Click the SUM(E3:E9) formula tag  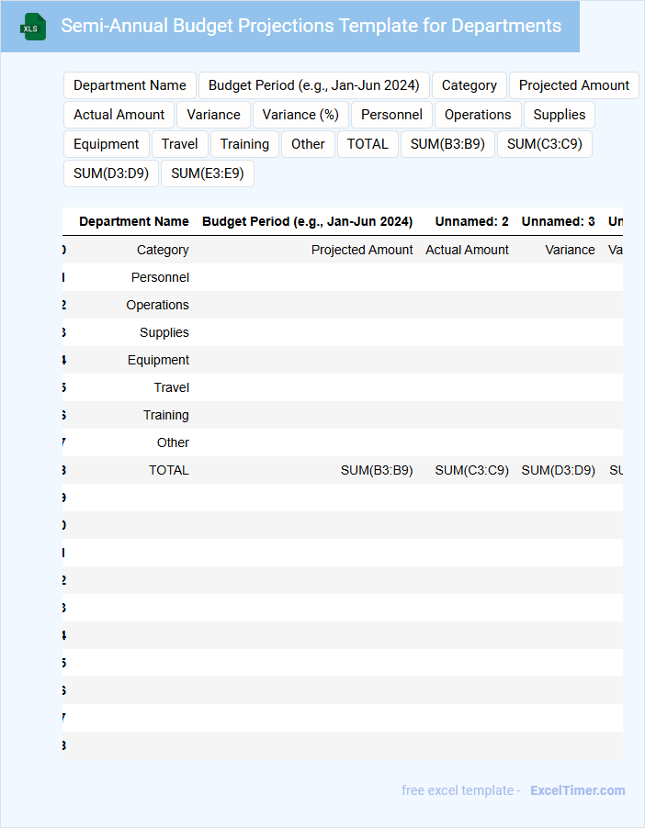click(x=208, y=173)
